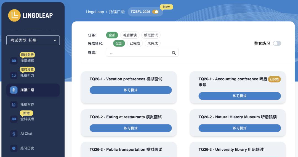Click the LingoLeap logo icon

(14, 15)
